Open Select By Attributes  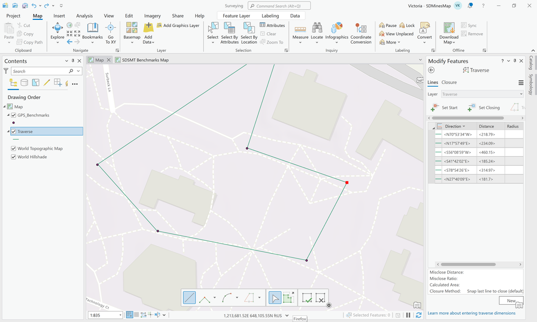[x=229, y=33]
